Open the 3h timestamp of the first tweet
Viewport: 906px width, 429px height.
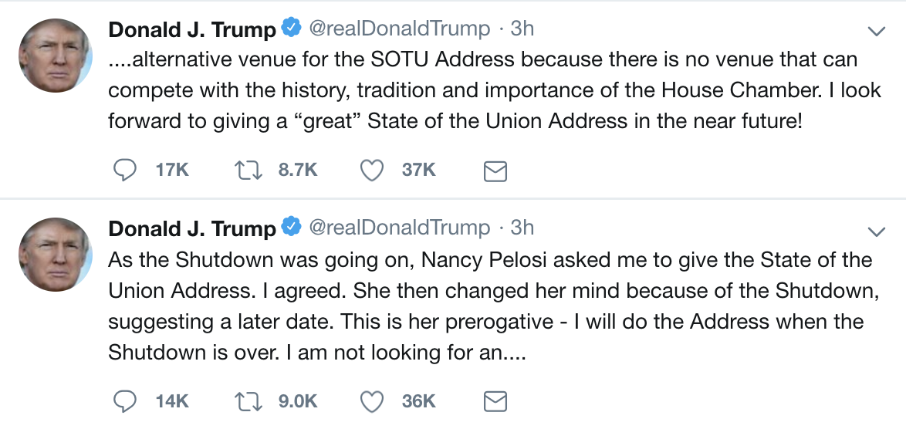[x=522, y=29]
